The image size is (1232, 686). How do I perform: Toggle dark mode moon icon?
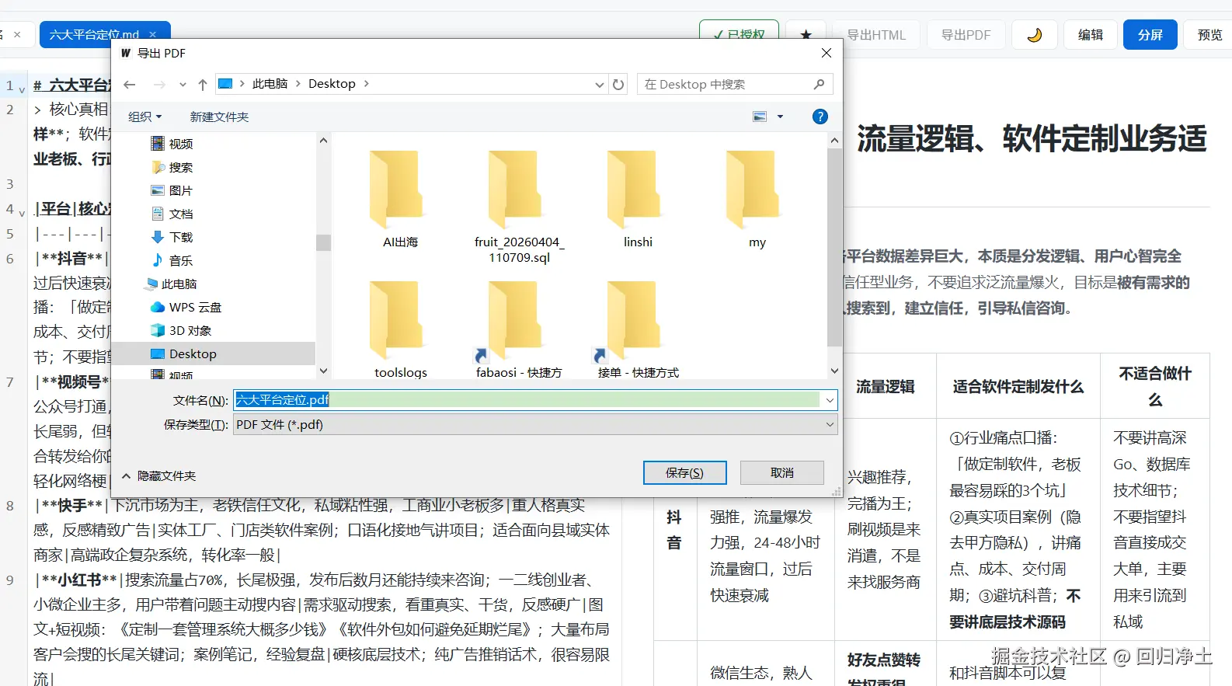click(x=1034, y=35)
